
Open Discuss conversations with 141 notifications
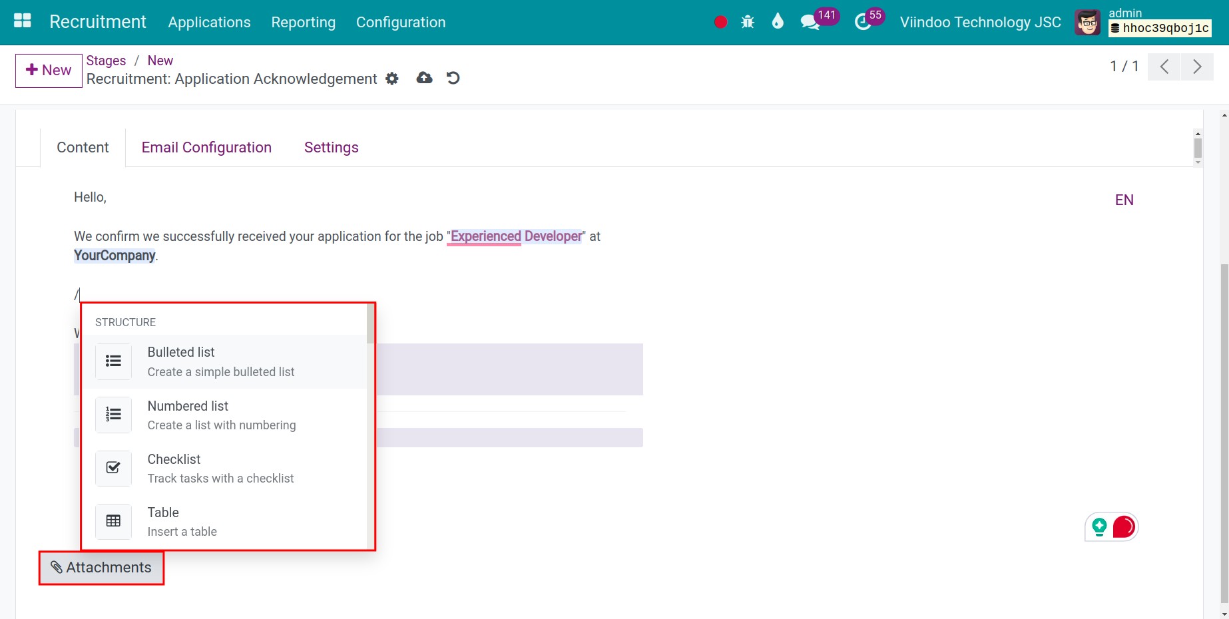coord(809,21)
